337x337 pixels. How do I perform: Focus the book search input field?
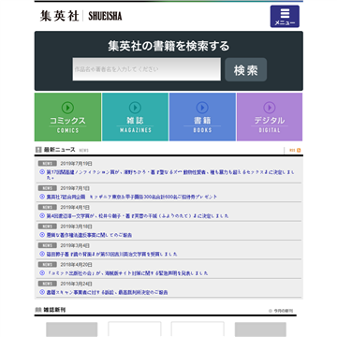point(147,69)
